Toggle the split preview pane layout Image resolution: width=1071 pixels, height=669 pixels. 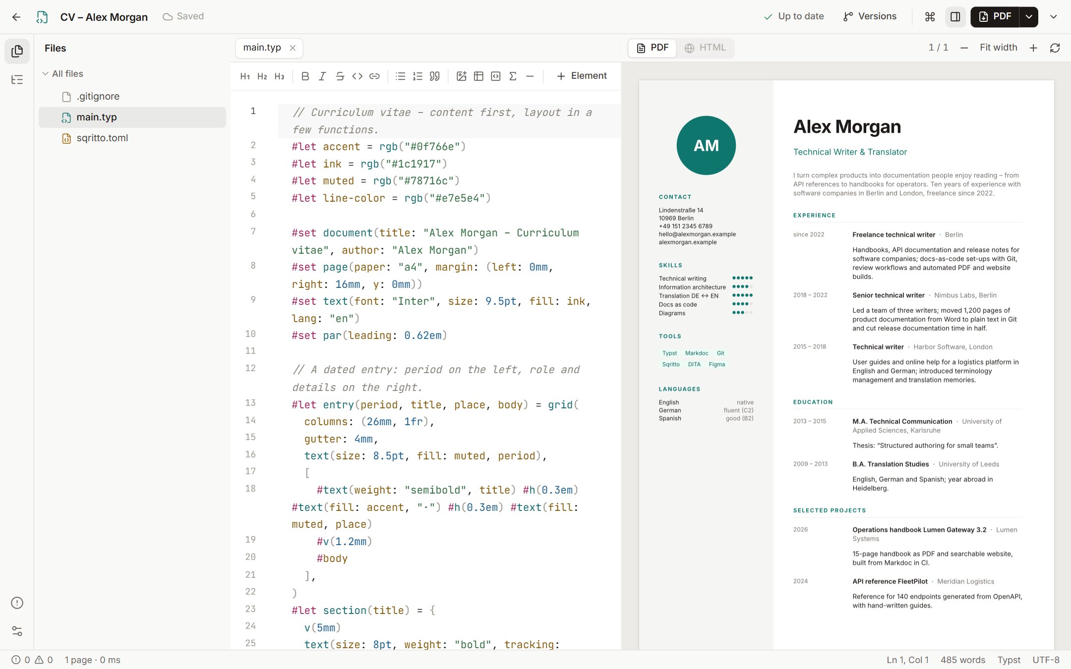(955, 17)
